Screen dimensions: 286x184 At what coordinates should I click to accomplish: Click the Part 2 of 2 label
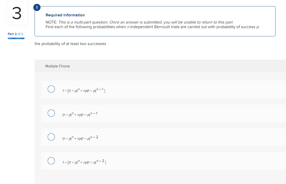pyautogui.click(x=15, y=34)
